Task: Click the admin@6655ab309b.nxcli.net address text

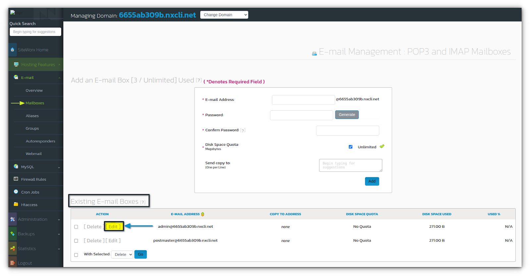Action: click(x=185, y=226)
